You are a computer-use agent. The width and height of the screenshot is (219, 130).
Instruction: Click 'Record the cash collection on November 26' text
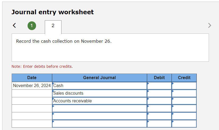point(64,41)
